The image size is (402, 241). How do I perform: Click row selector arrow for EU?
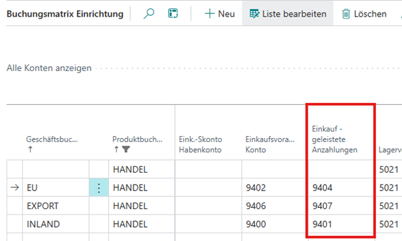(15, 188)
